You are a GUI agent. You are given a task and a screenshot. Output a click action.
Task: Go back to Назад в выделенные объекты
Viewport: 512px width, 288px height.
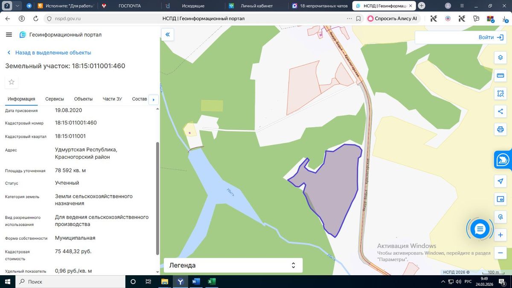tap(49, 52)
